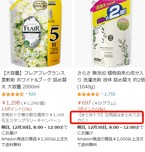Click the ￥1,298 price

(x=11, y=103)
